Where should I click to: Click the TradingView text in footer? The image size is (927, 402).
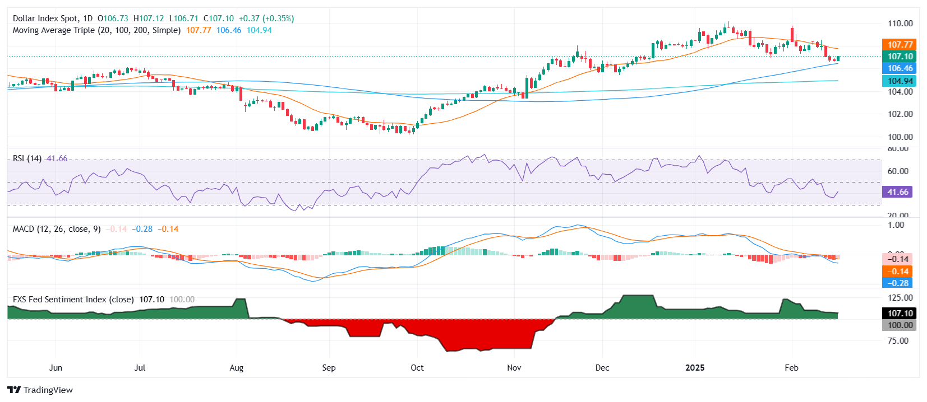pos(48,390)
